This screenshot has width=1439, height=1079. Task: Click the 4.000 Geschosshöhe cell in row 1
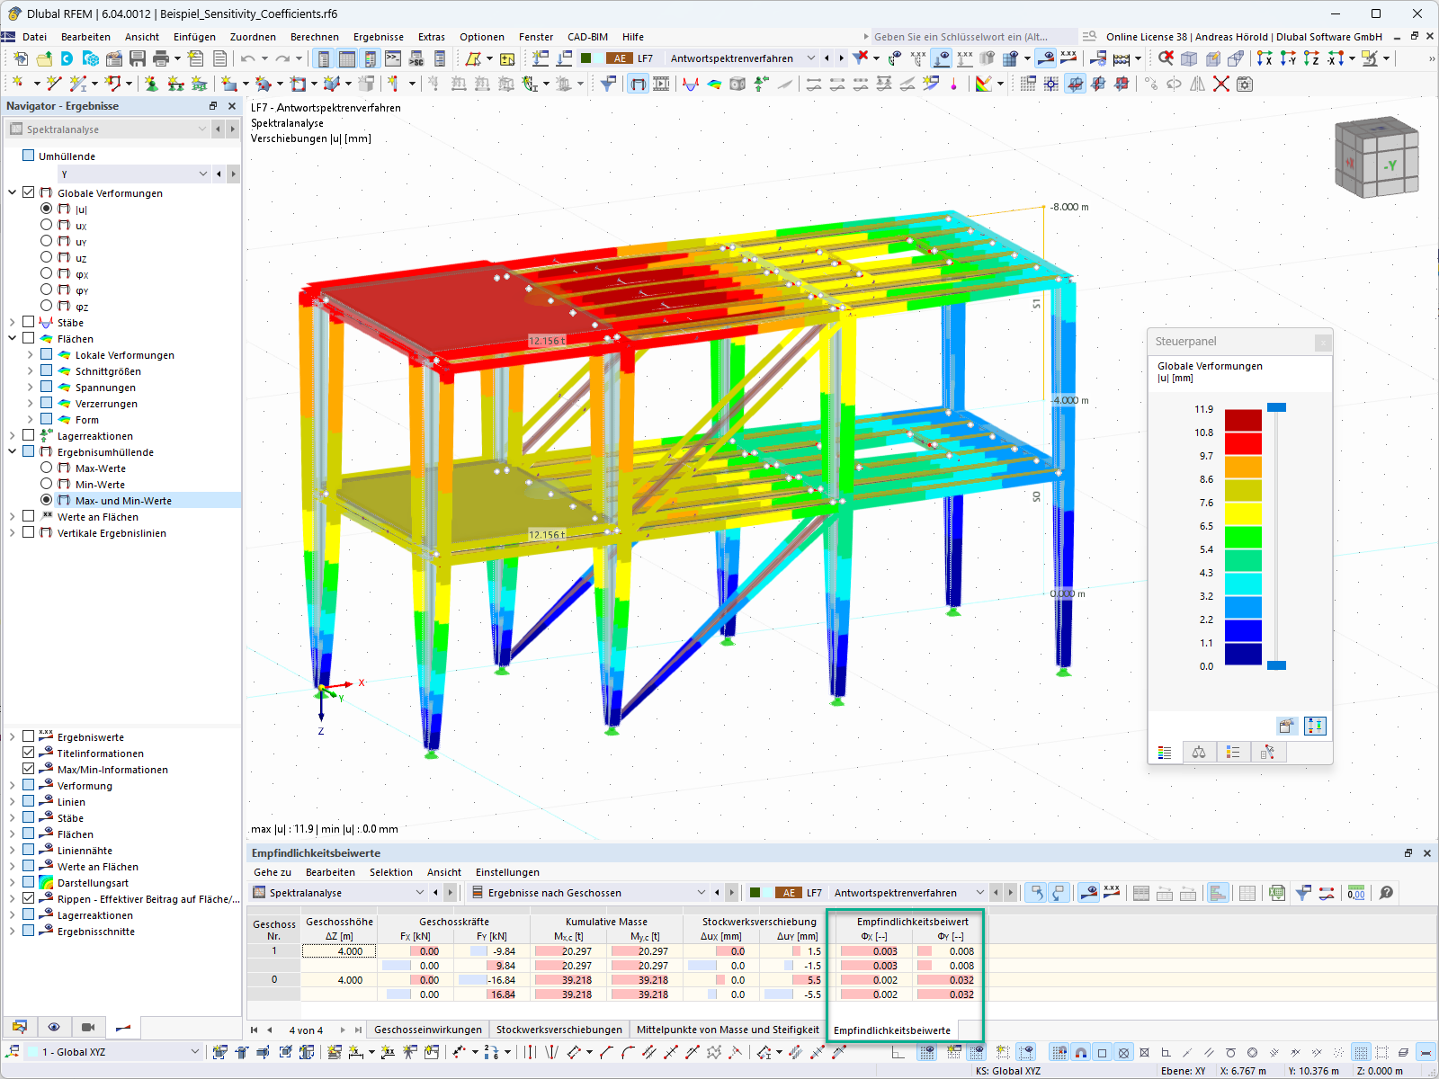(x=339, y=951)
